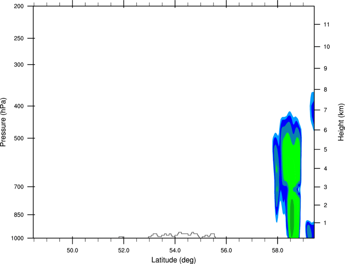Click the 4 km height label

(326, 169)
